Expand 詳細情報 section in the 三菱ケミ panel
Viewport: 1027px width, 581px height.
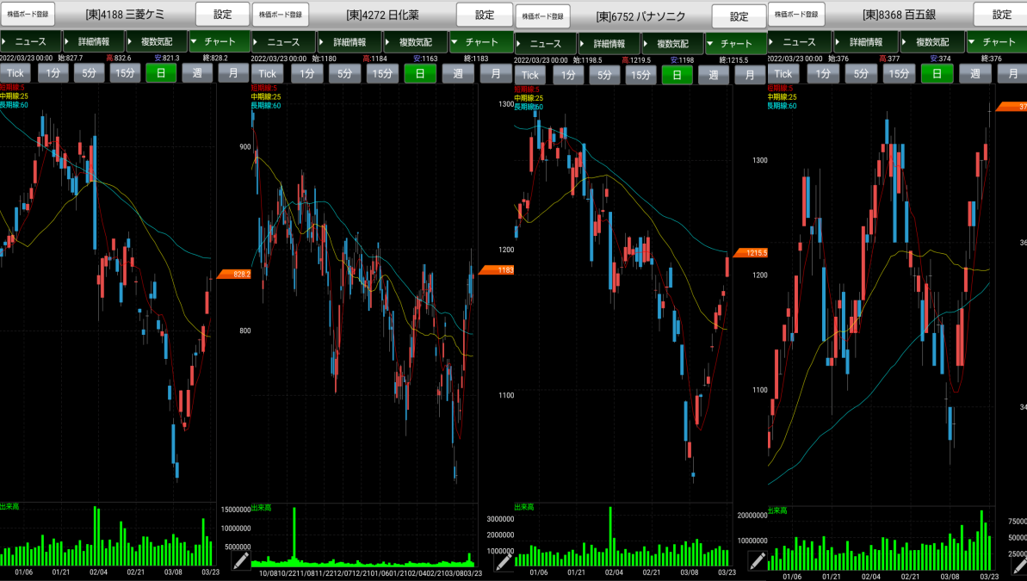pos(93,41)
